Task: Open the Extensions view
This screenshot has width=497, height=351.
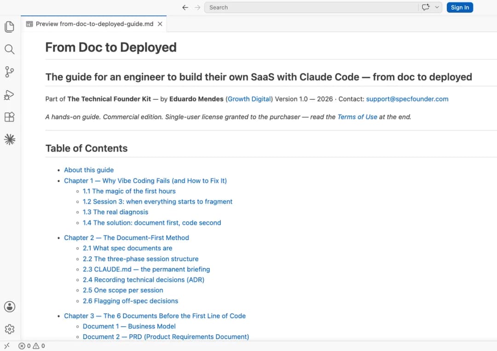Action: coord(10,117)
